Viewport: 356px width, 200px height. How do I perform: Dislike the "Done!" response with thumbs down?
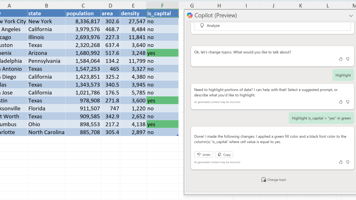coord(348,162)
